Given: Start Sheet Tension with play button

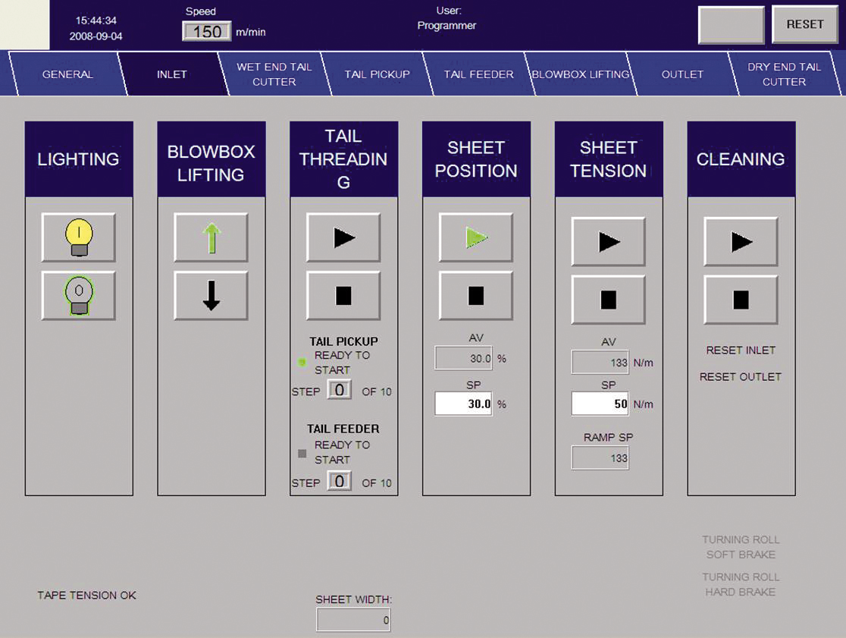Looking at the screenshot, I should [609, 242].
